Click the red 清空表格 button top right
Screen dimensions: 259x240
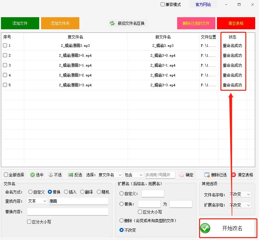click(236, 23)
